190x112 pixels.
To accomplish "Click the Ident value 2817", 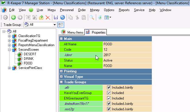I will (x=127, y=55).
